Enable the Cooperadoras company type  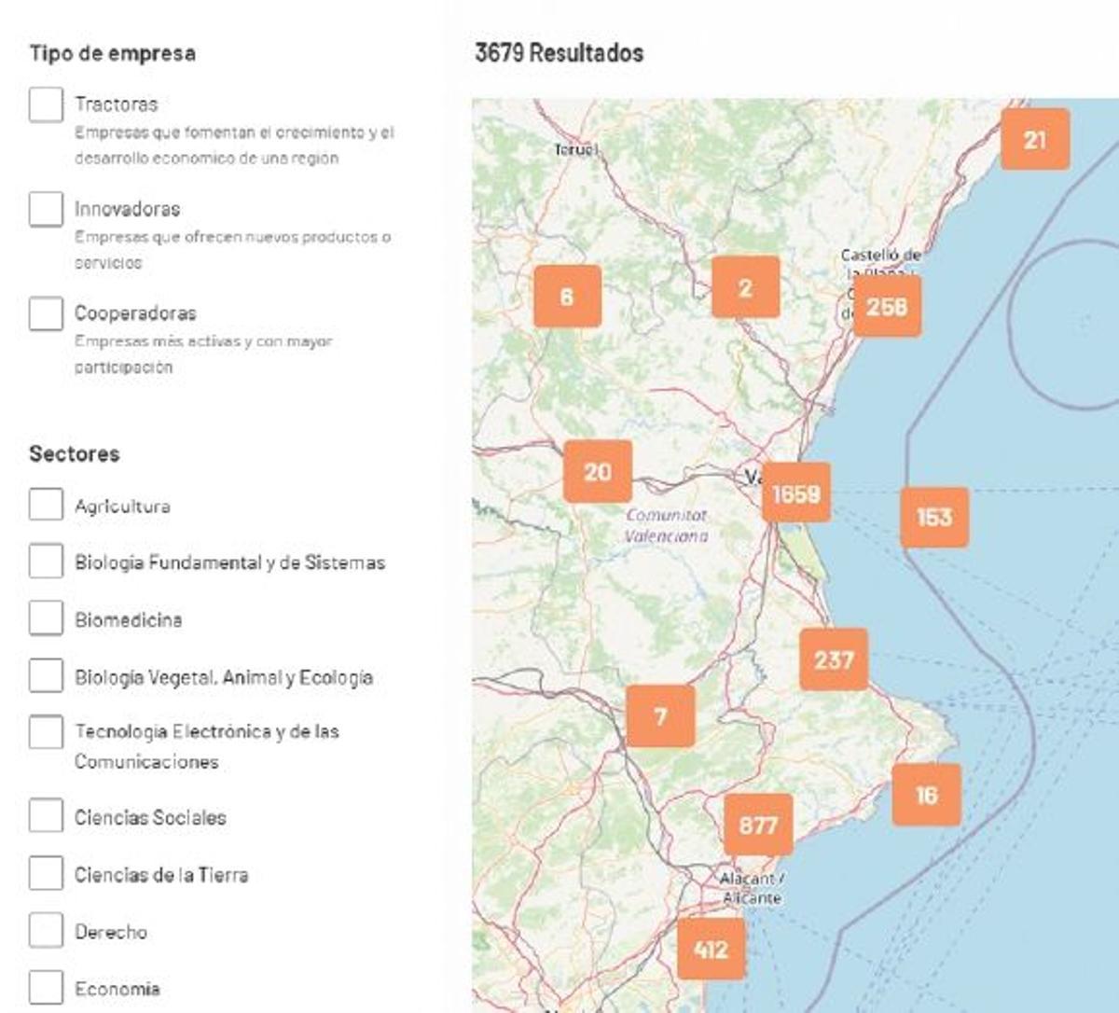45,313
